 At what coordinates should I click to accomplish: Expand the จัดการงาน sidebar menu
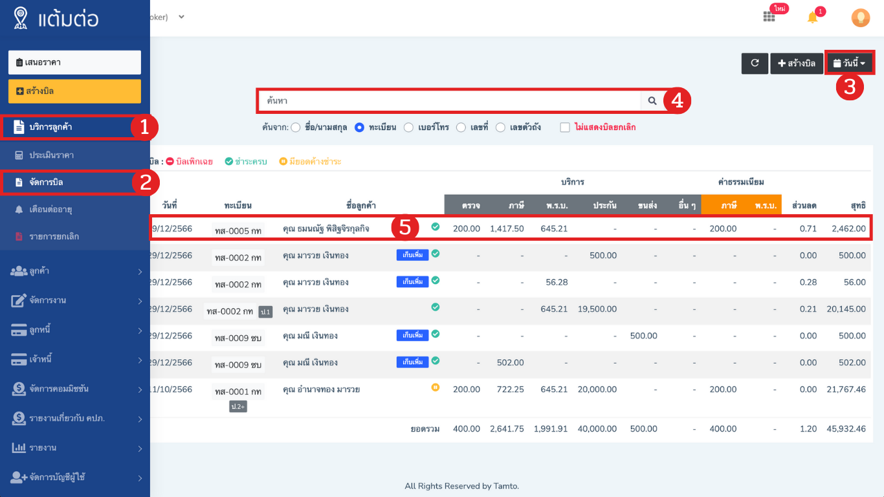[x=140, y=301]
